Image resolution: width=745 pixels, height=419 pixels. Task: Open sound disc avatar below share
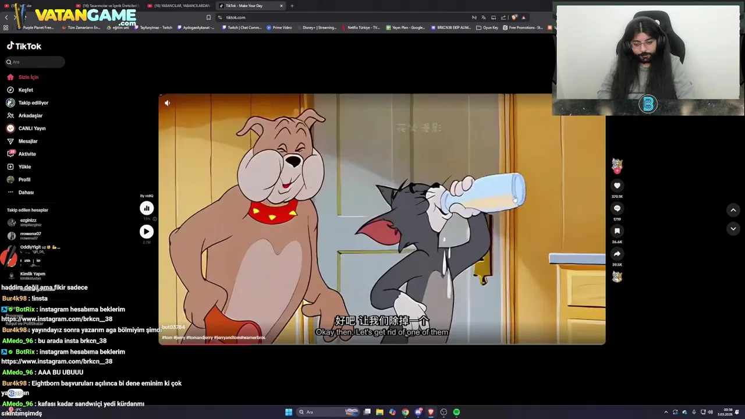pos(617,277)
